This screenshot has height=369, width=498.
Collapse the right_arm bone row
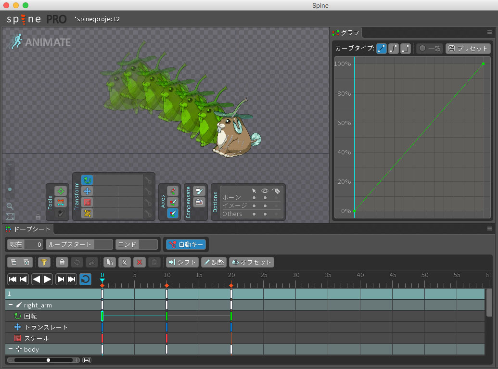click(11, 305)
